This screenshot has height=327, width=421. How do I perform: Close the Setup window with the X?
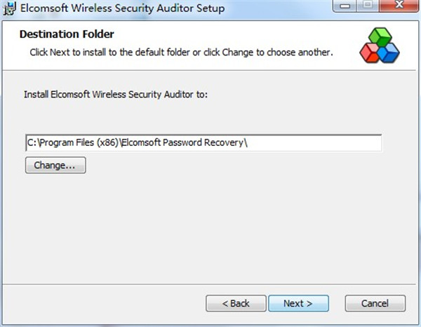(399, 6)
